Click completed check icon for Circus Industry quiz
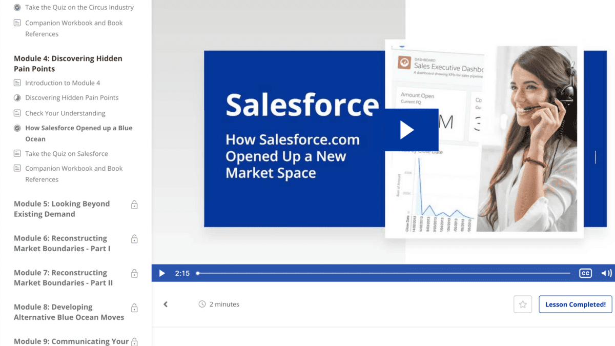The height and width of the screenshot is (346, 615). [17, 8]
